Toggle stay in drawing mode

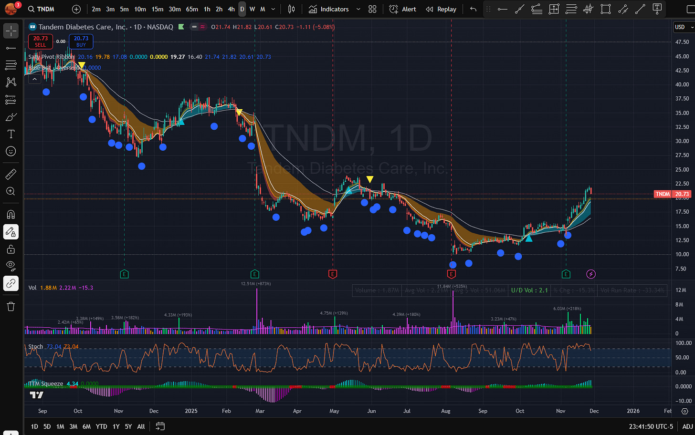(x=11, y=232)
